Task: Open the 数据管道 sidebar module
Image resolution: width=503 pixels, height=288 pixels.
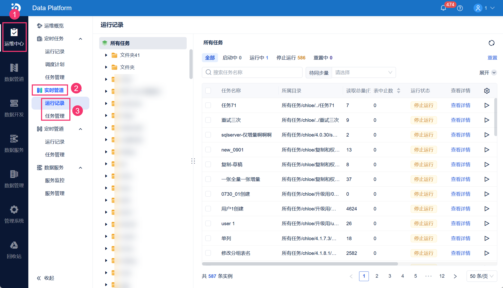Action: coord(14,72)
